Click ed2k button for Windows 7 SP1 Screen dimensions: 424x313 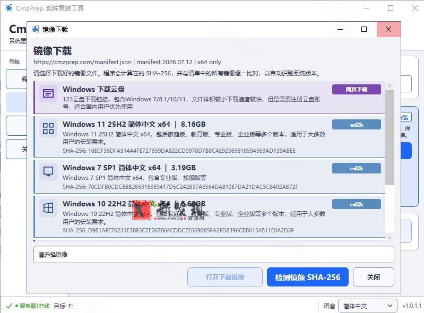(357, 168)
